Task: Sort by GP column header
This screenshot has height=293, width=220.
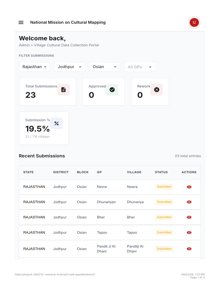Action: pos(99,172)
